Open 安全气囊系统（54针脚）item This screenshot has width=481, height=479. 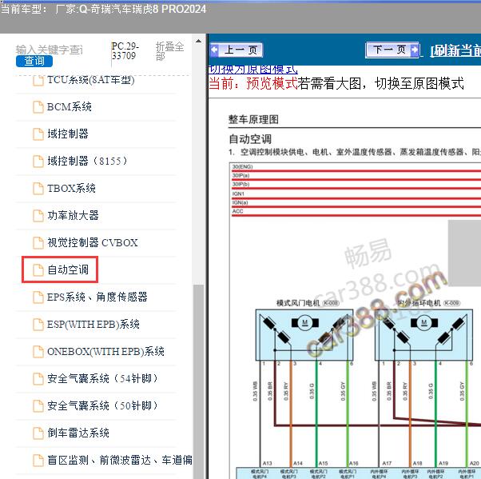pyautogui.click(x=102, y=378)
